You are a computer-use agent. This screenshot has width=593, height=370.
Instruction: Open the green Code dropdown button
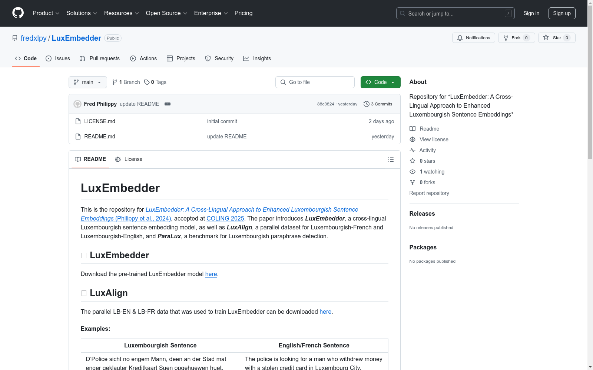click(x=380, y=82)
